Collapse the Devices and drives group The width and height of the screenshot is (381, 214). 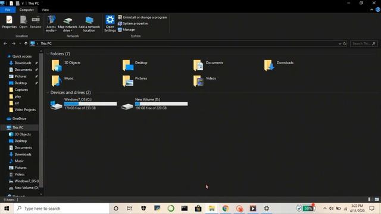[48, 93]
